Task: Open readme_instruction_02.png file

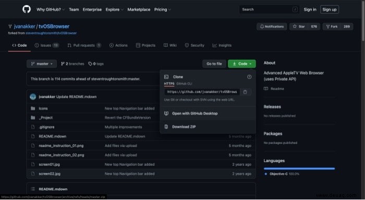Action: click(x=62, y=155)
